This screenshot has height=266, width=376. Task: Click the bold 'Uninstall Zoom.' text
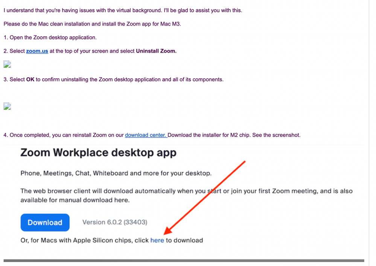156,51
